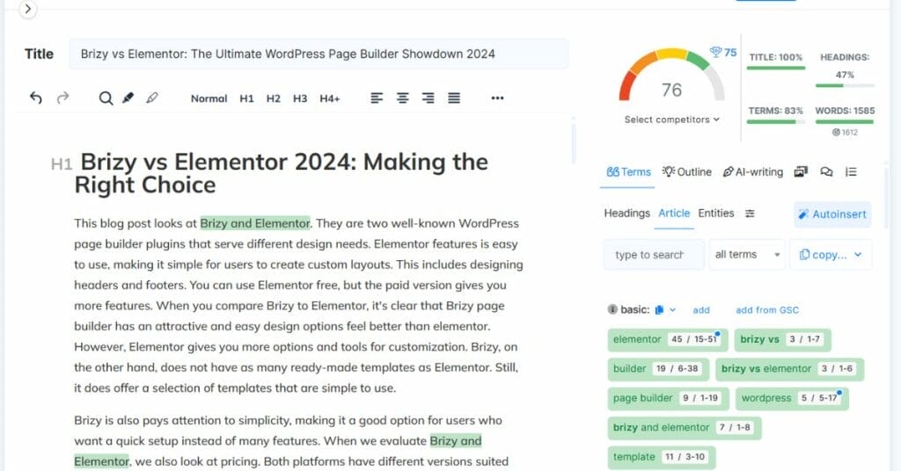
Task: Undo the last edit
Action: (35, 98)
